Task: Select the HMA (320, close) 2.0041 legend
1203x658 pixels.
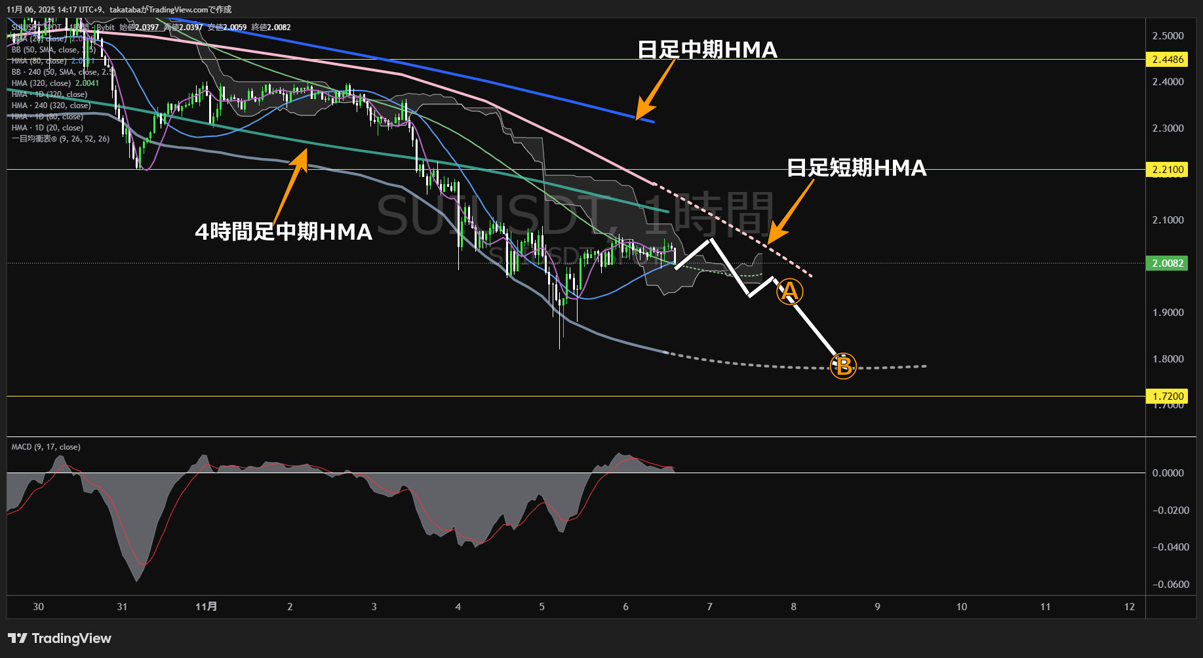Action: pos(55,83)
